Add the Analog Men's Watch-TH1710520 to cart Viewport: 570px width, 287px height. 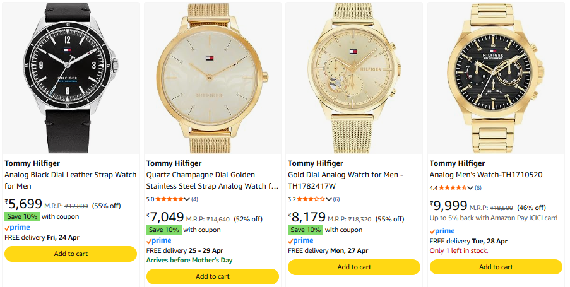coord(496,267)
